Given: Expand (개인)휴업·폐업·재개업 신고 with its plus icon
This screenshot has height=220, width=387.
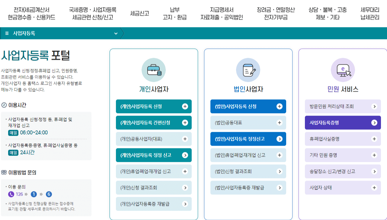Looking at the screenshot, I should pos(185,172).
